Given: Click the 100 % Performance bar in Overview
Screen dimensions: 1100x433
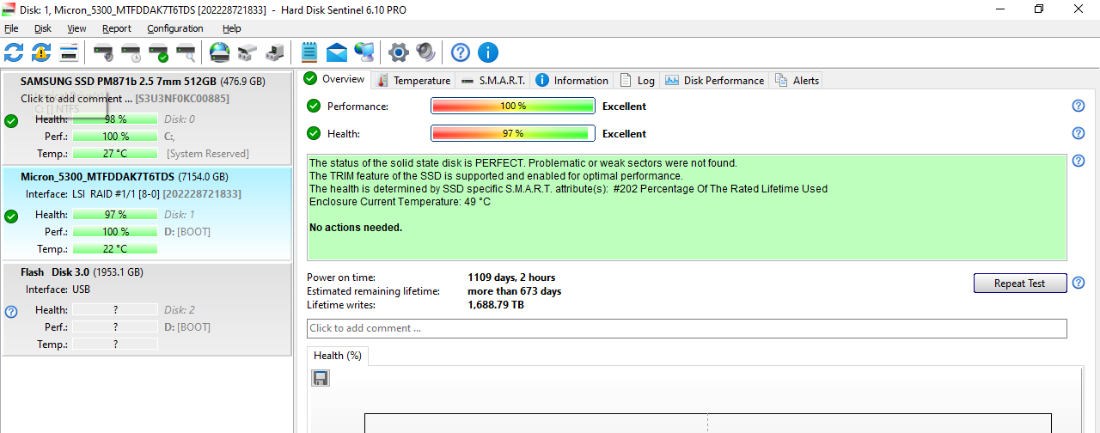Looking at the screenshot, I should 512,106.
